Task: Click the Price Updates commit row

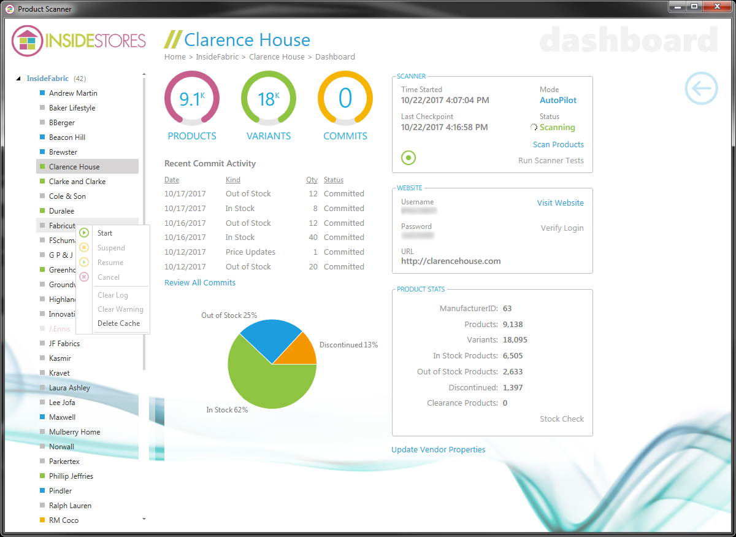Action: [264, 252]
